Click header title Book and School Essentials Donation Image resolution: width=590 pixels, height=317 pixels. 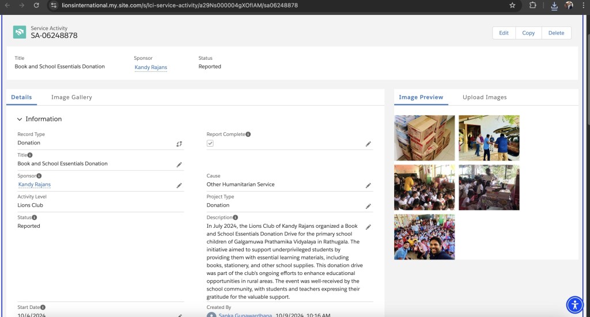tap(59, 67)
